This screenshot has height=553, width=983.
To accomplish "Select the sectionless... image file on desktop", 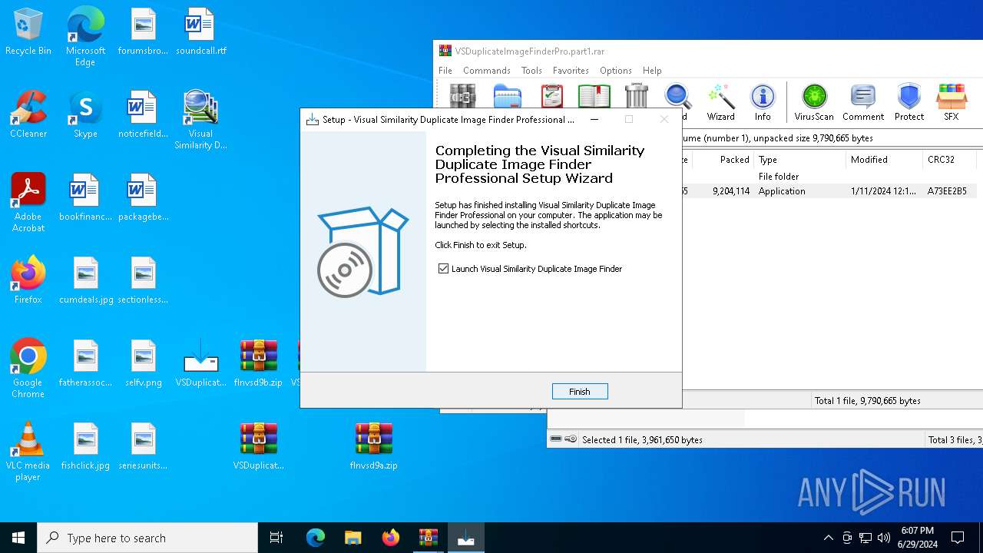I will (x=143, y=280).
